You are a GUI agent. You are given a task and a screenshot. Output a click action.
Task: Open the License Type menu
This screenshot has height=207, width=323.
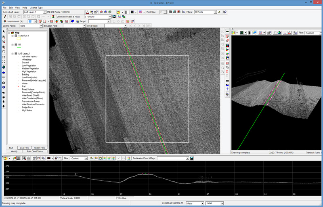36,8
